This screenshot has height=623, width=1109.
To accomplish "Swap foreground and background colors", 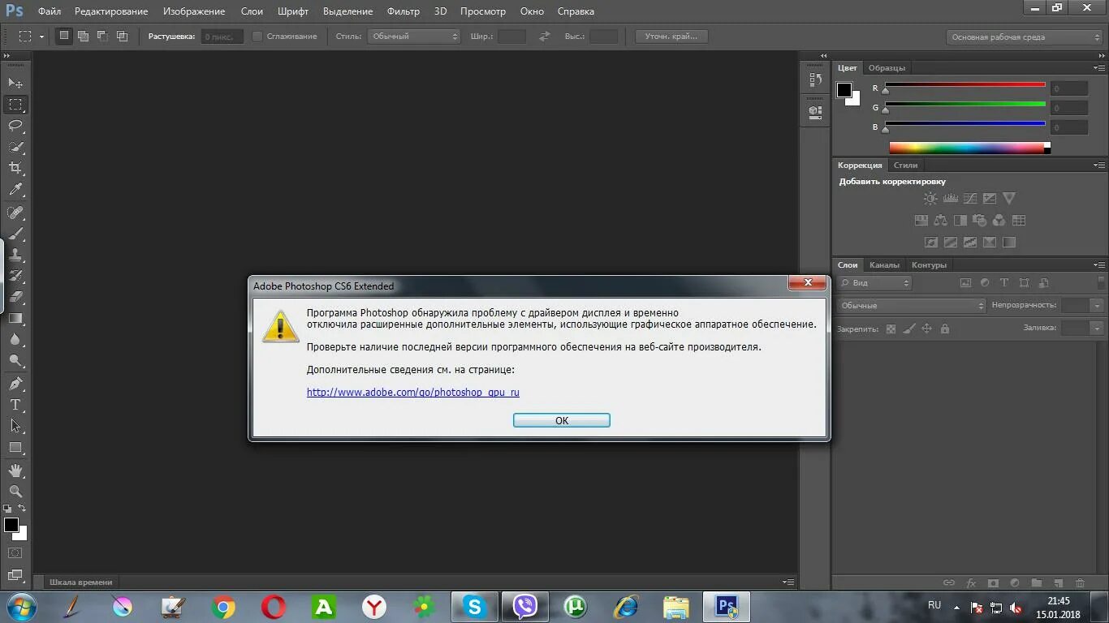I will pos(22,508).
